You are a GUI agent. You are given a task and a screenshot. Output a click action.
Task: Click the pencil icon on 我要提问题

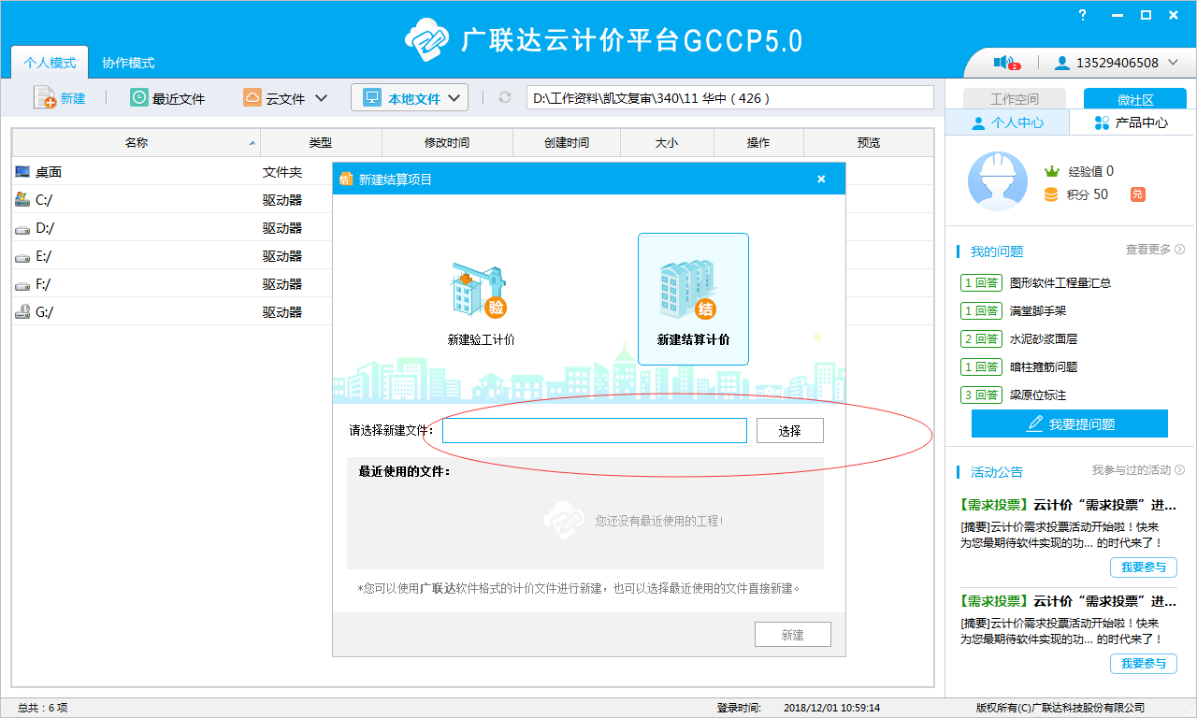coord(1034,424)
